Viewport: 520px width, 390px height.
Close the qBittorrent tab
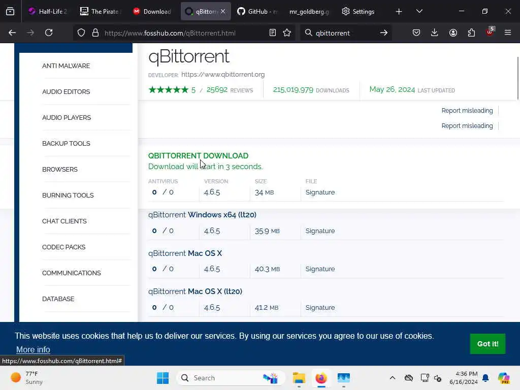(223, 11)
